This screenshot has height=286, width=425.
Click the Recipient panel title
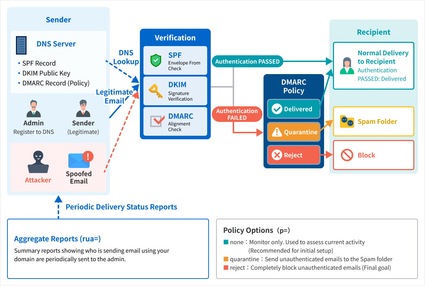pyautogui.click(x=374, y=32)
